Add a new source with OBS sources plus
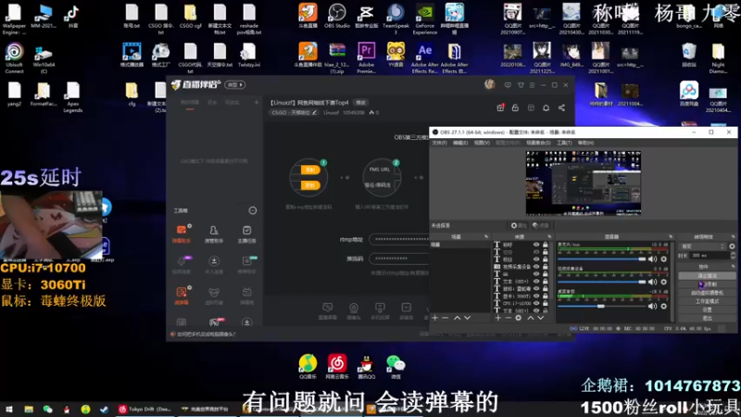 [x=498, y=318]
